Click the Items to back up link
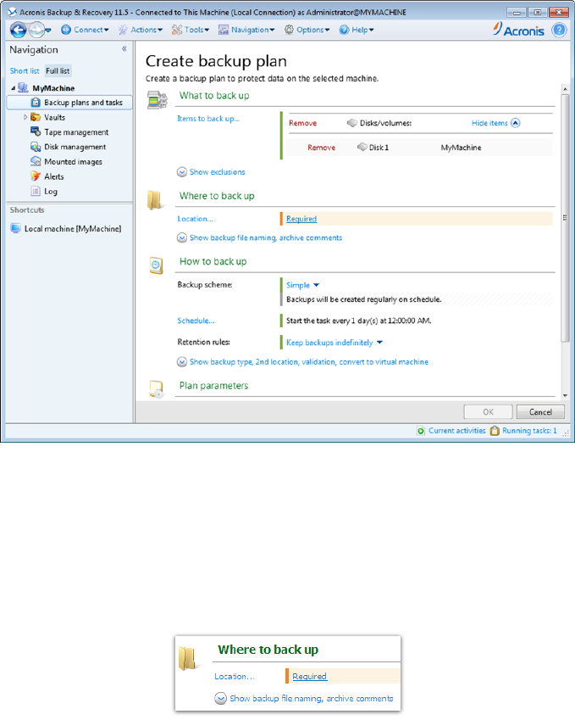The width and height of the screenshot is (575, 720). pos(208,119)
